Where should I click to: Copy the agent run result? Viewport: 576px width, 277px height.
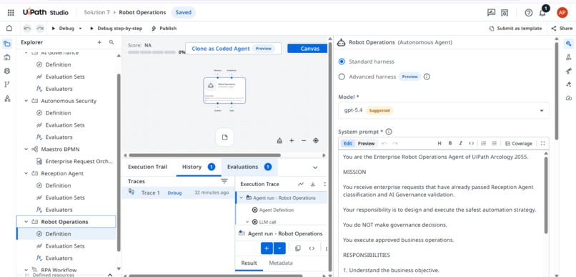[298, 248]
